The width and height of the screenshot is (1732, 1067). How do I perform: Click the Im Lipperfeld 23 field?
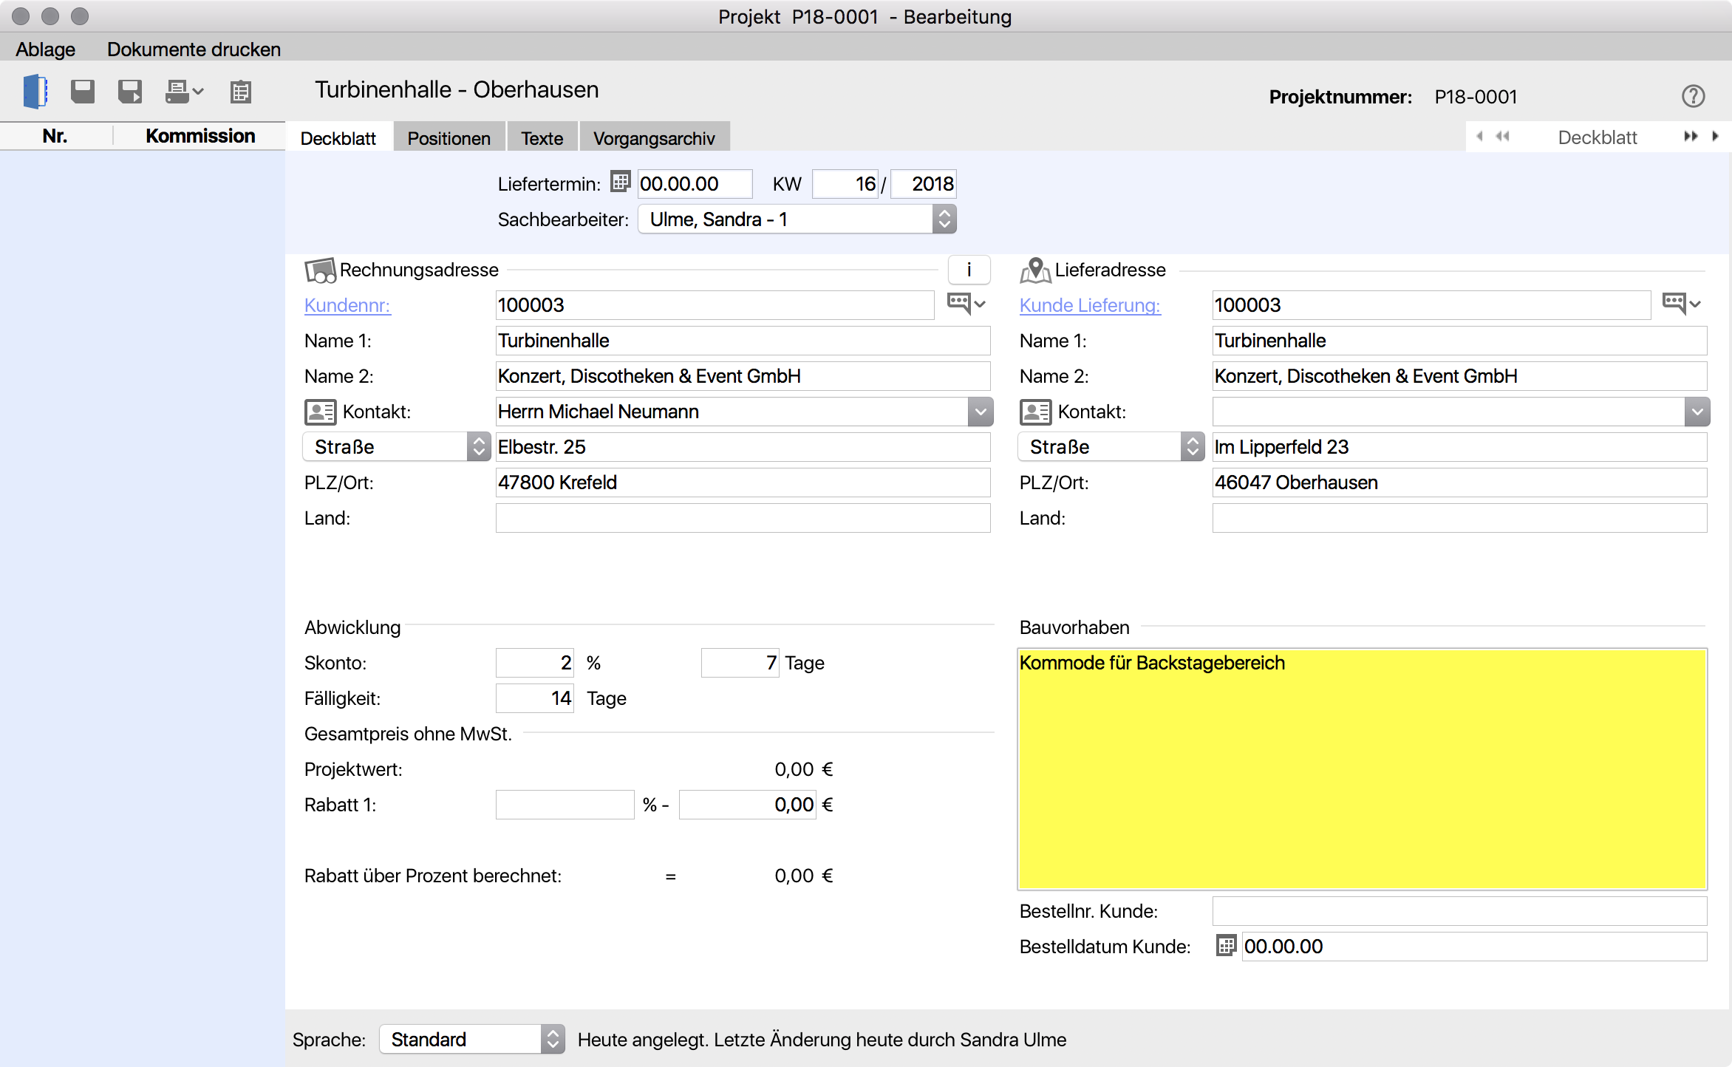(x=1459, y=447)
